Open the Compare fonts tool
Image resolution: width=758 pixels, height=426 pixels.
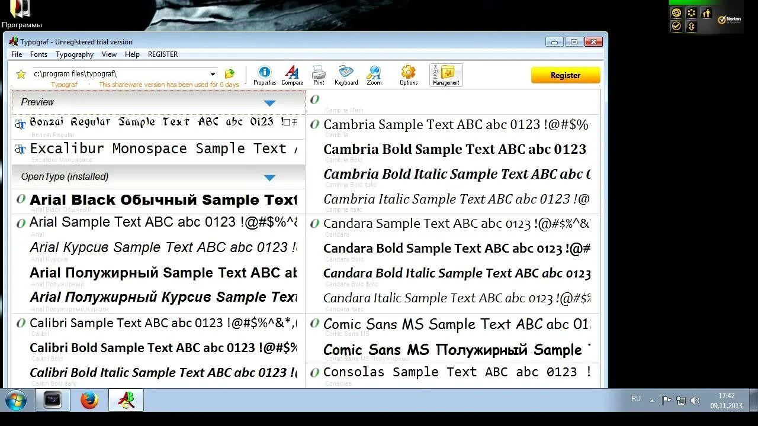coord(292,76)
